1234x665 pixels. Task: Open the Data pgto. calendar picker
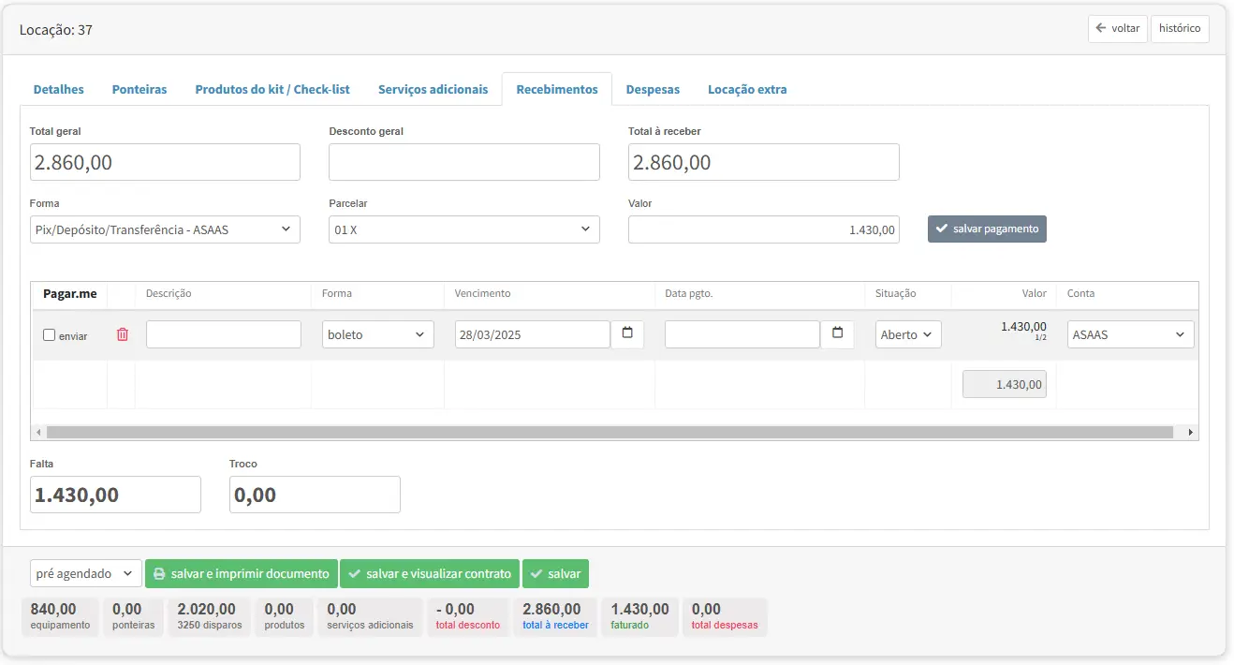click(837, 334)
